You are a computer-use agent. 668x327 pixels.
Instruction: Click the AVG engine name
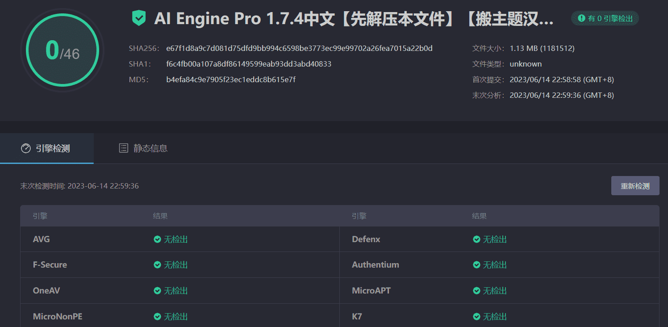pyautogui.click(x=42, y=239)
